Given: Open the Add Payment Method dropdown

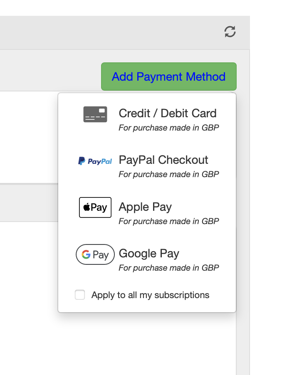Looking at the screenshot, I should pyautogui.click(x=168, y=76).
